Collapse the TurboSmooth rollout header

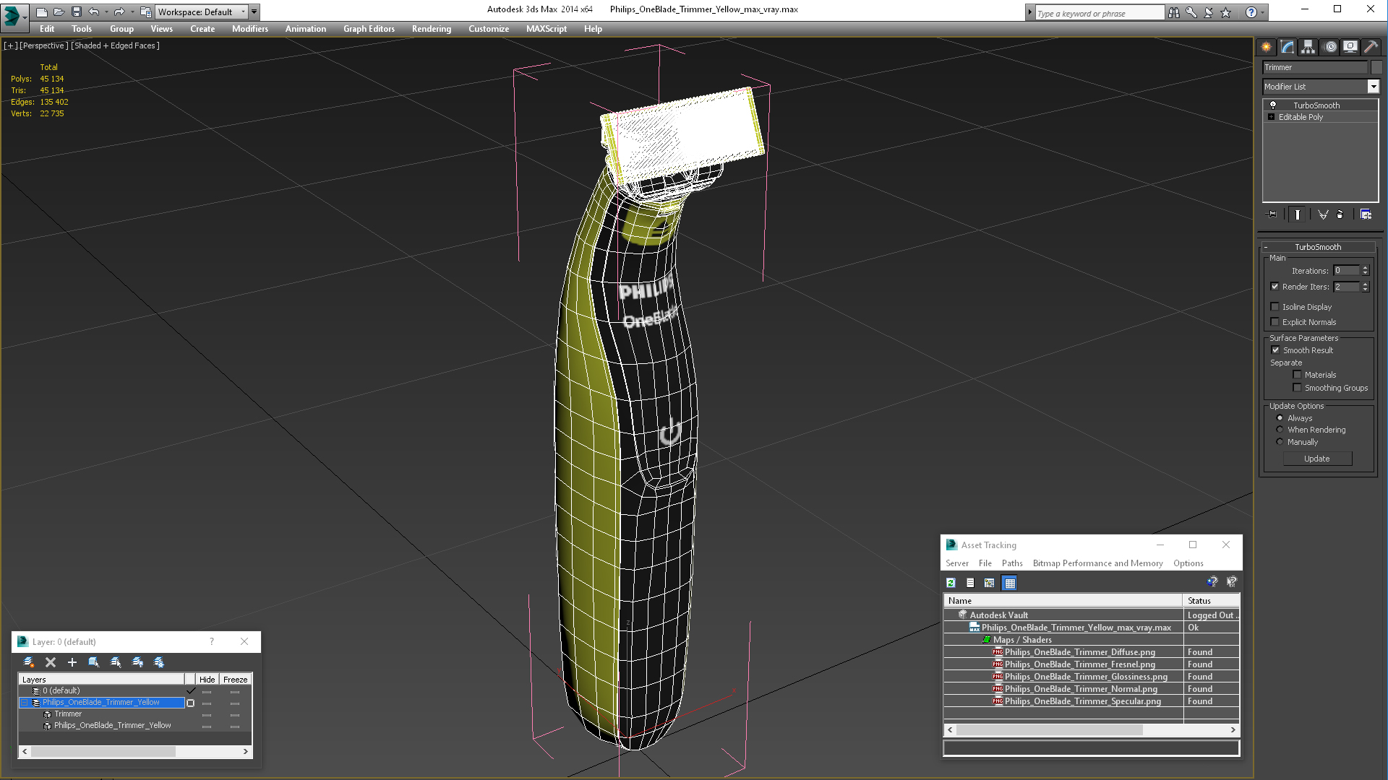[1317, 247]
